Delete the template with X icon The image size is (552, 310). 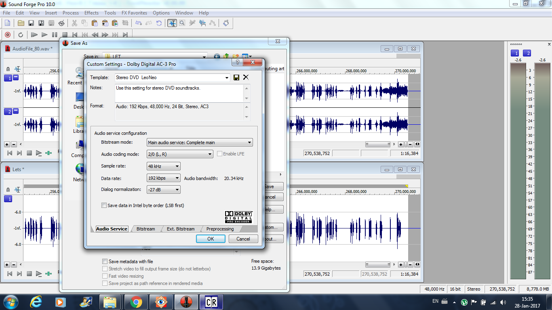(x=246, y=77)
